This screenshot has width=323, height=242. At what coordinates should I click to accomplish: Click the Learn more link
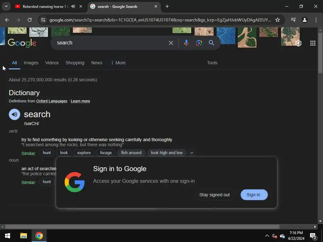80,101
